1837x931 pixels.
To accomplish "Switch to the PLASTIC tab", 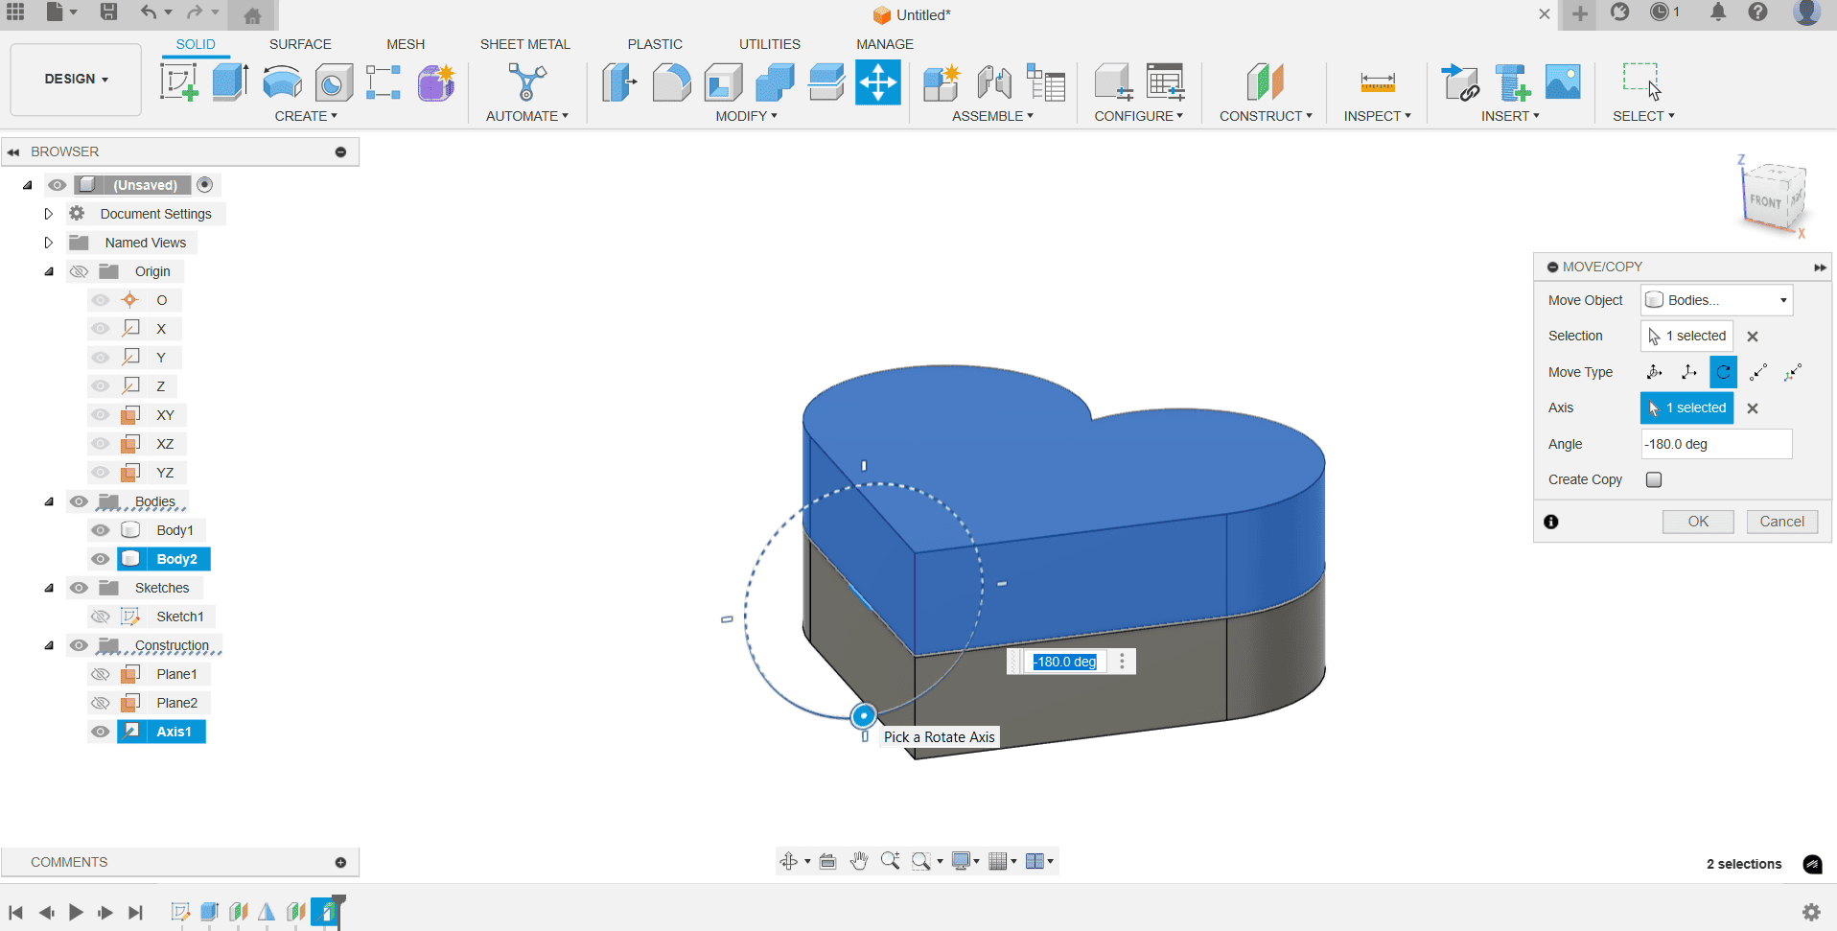I will click(x=655, y=44).
